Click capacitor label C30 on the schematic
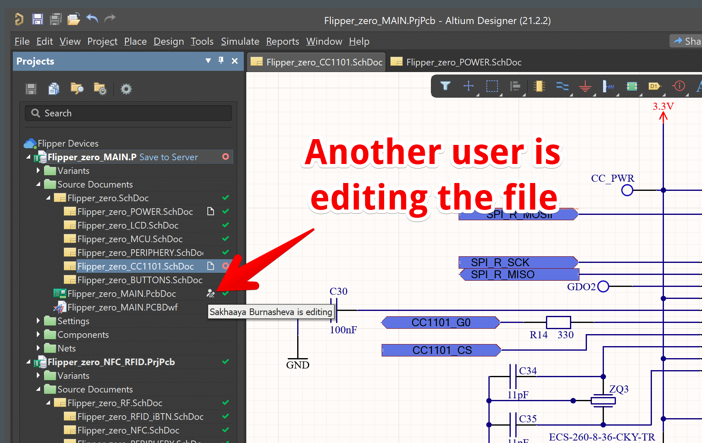702x443 pixels. [x=338, y=291]
